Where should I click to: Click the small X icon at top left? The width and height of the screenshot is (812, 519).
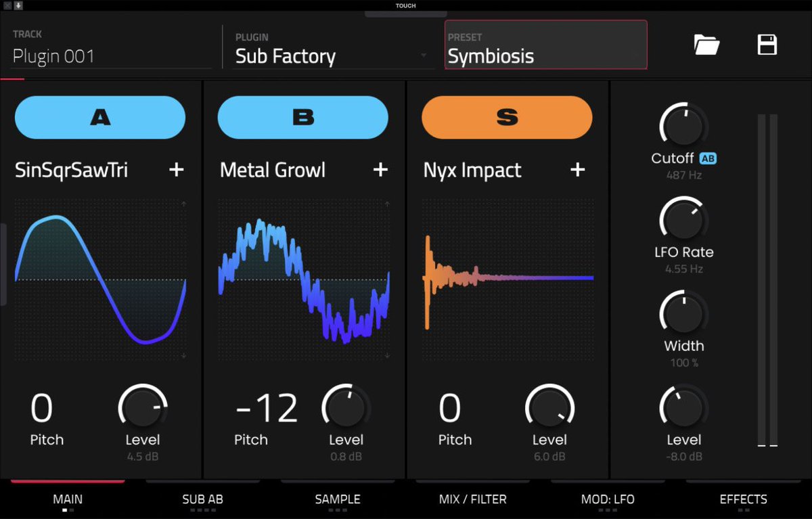[7, 5]
